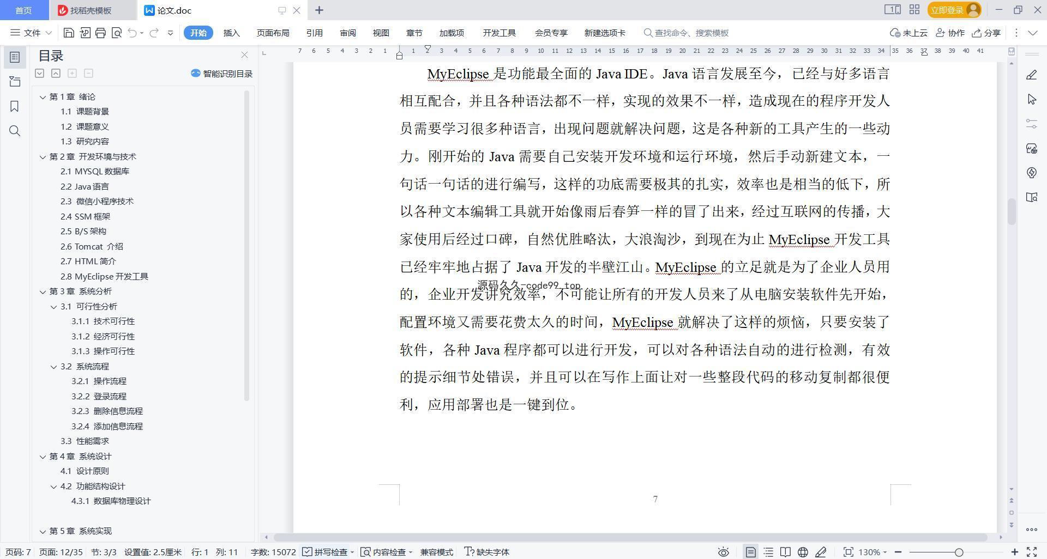Image resolution: width=1047 pixels, height=559 pixels.
Task: Open the window layout grid icon
Action: pos(914,10)
